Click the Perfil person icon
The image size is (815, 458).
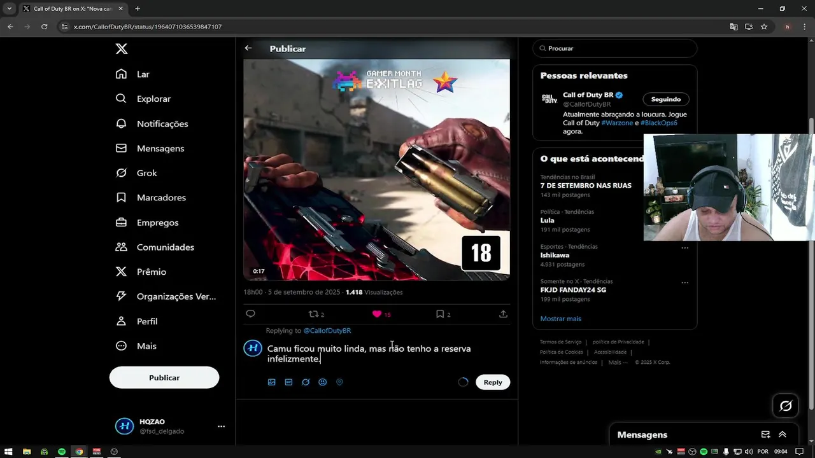click(x=121, y=321)
